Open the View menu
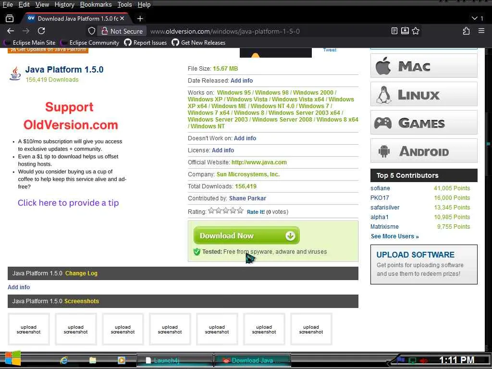The image size is (492, 369). click(x=42, y=5)
